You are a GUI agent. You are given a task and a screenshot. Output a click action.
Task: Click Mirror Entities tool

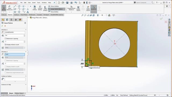tap(53, 6)
